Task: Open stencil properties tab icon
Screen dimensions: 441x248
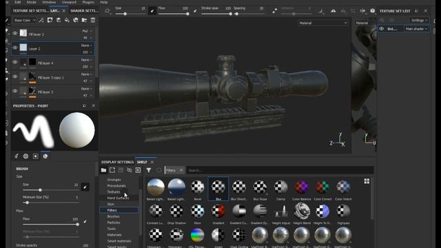Action: point(36,156)
